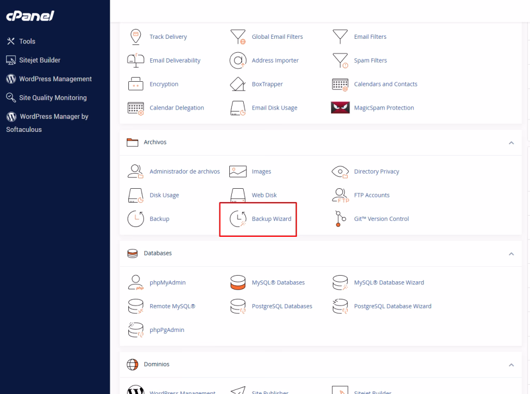The image size is (530, 394).
Task: Collapse the Dominios section
Action: point(511,365)
